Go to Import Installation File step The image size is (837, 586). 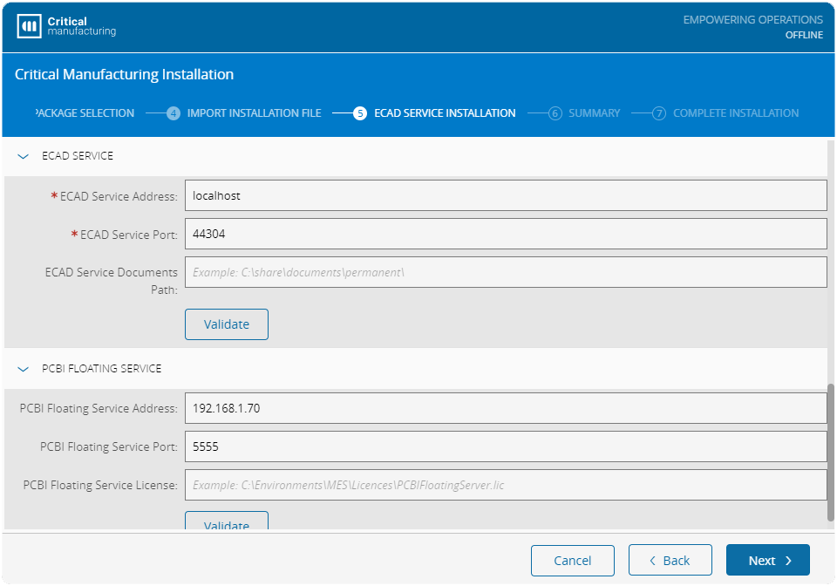coord(254,113)
